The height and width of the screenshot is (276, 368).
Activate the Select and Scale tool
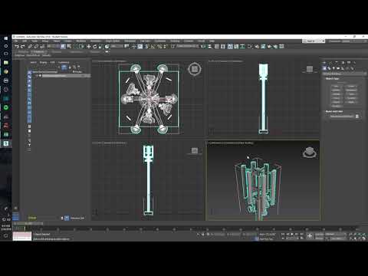[x=100, y=47]
